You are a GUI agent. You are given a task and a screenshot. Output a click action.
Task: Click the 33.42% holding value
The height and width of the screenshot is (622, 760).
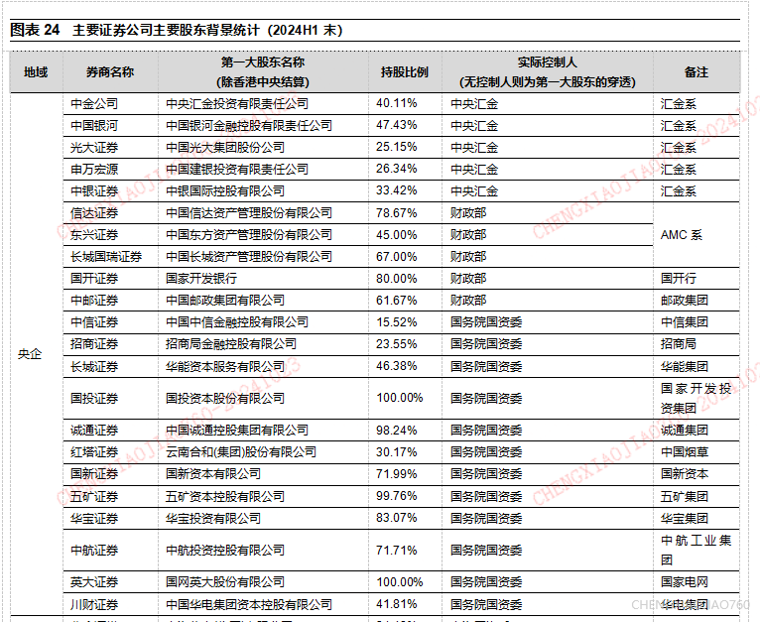coord(397,190)
